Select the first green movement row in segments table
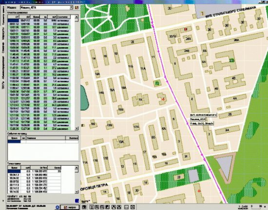Image resolution: width=268 pixels, height=210 pixels. point(39,27)
